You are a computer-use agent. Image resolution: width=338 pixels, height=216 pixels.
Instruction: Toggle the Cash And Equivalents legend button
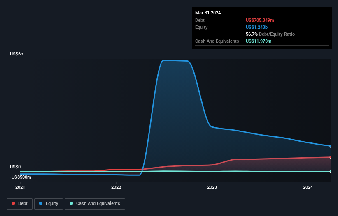(95, 204)
